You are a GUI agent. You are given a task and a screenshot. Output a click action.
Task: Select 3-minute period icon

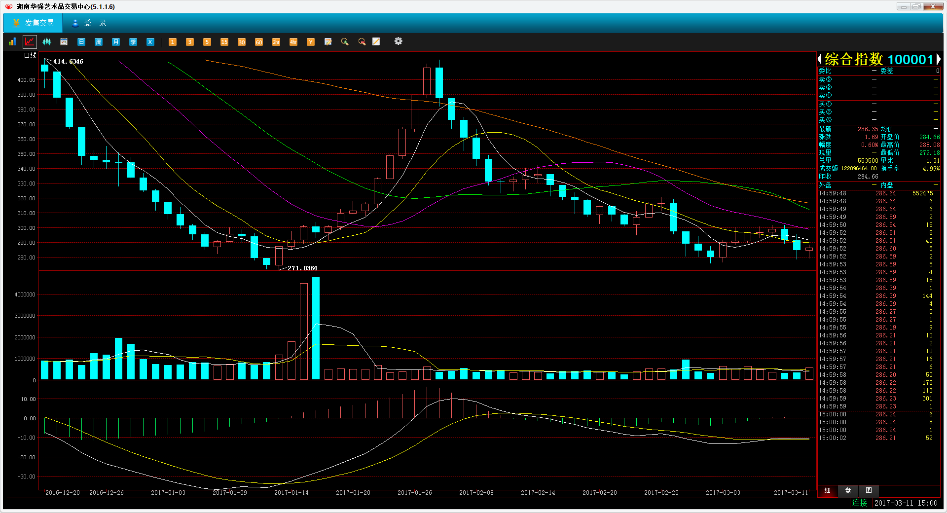190,42
